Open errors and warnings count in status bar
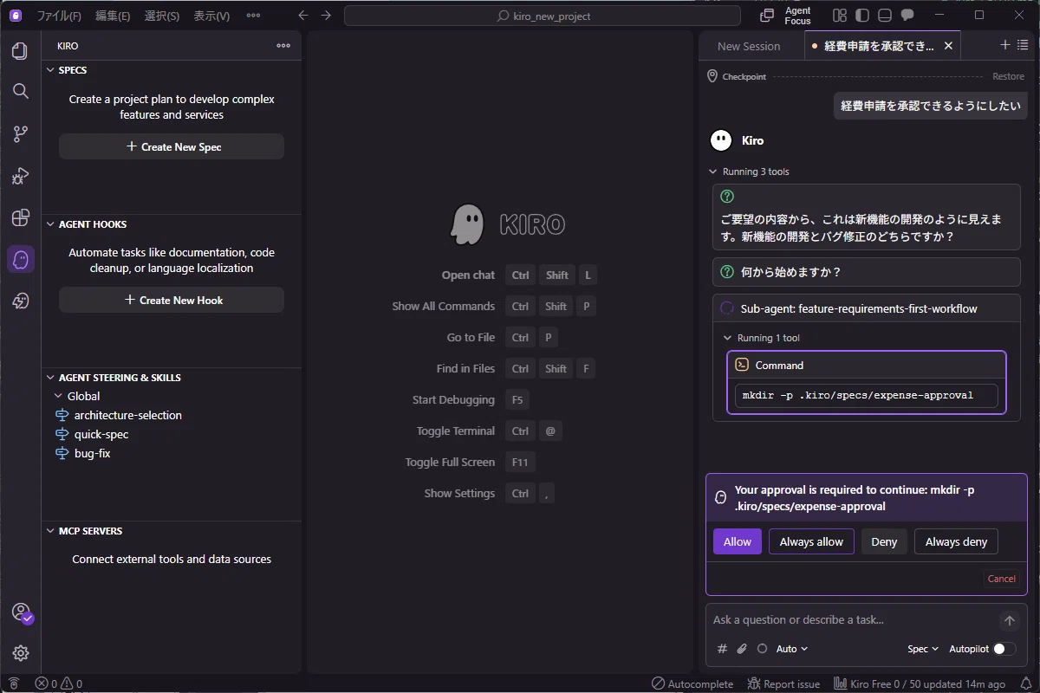Screen dimensions: 1040x693 [58, 683]
